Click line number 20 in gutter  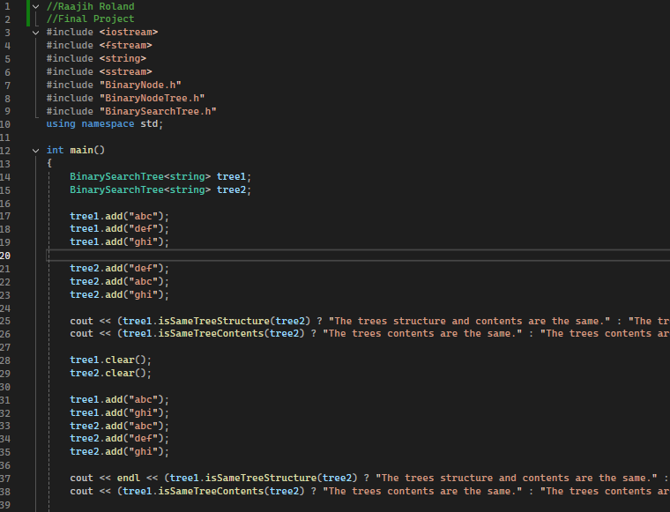5,256
